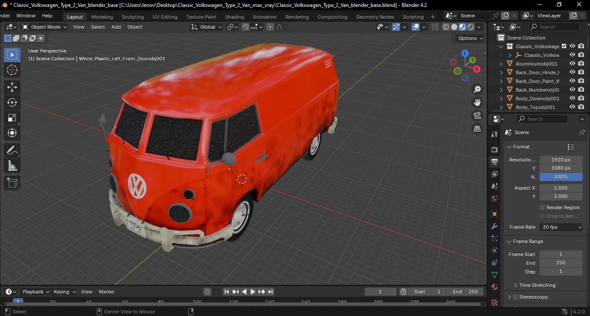Image resolution: width=590 pixels, height=316 pixels.
Task: Open the Keying popover in timeline
Action: point(64,292)
